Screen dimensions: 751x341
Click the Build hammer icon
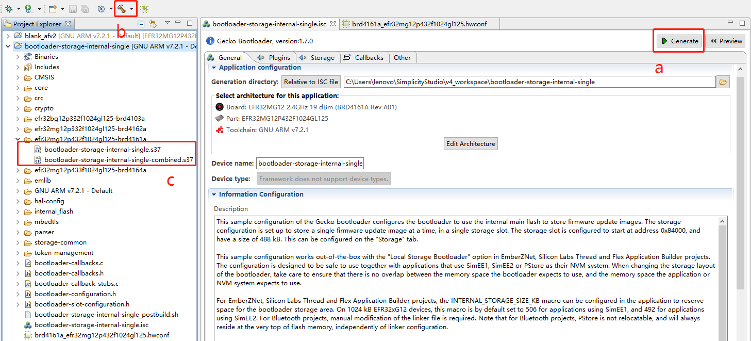point(122,9)
